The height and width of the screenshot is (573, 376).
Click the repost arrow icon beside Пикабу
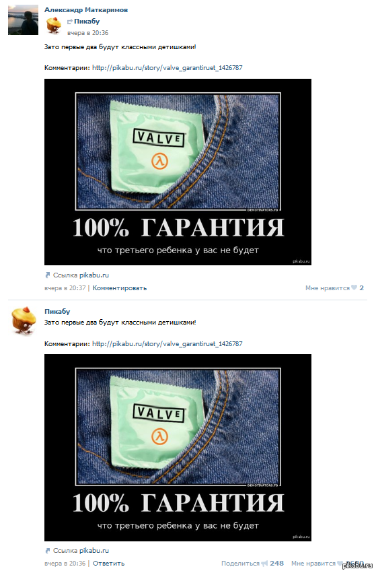[x=69, y=22]
